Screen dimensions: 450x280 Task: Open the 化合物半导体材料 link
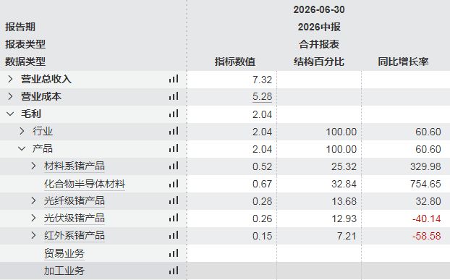point(85,184)
